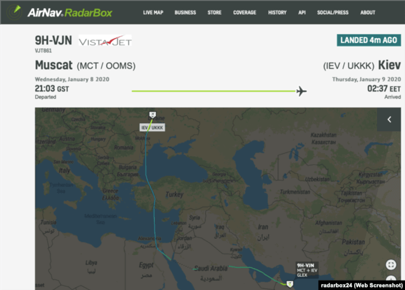Click the API navigation link

tap(302, 13)
